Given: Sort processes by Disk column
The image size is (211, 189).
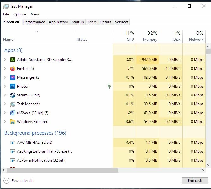Looking at the screenshot, I should pyautogui.click(x=171, y=37).
